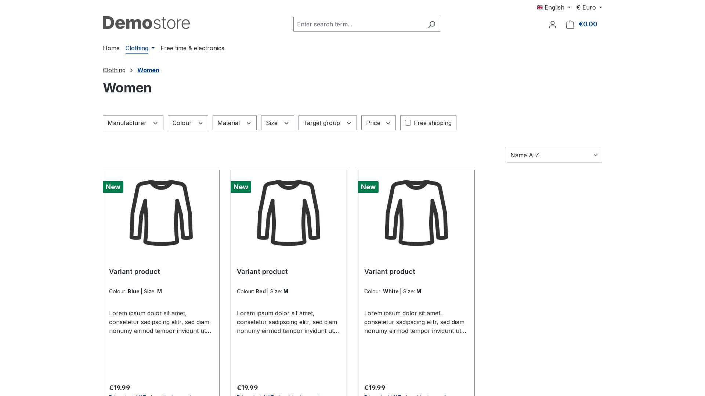Toggle the Free shipping checkbox

(408, 123)
